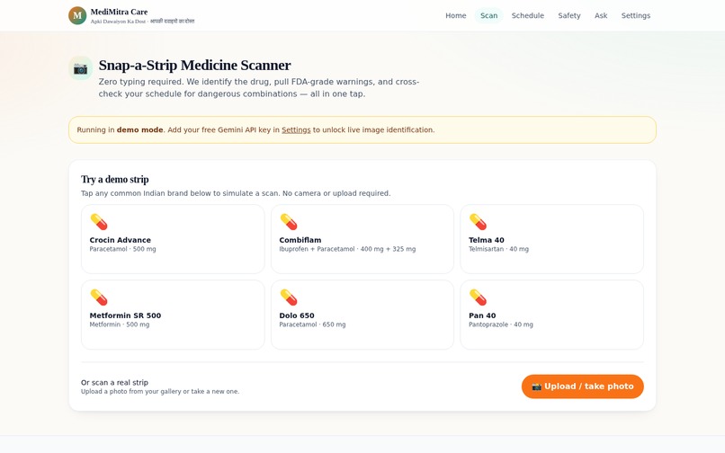The image size is (725, 453).
Task: Open the Safety nav item
Action: [x=568, y=15]
